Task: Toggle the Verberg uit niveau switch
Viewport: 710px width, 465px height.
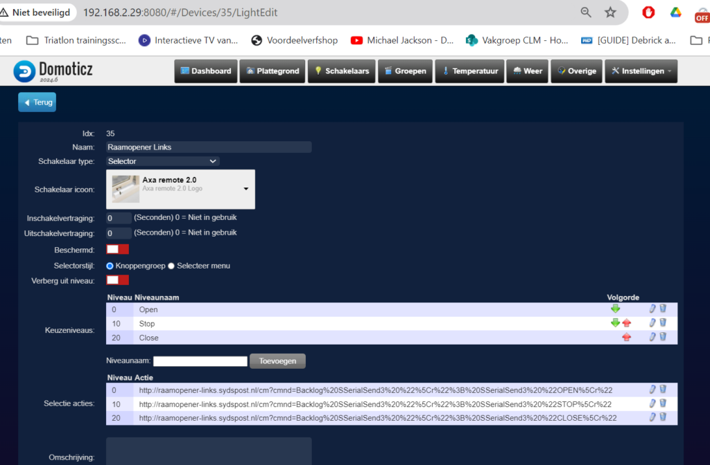Action: (x=117, y=280)
